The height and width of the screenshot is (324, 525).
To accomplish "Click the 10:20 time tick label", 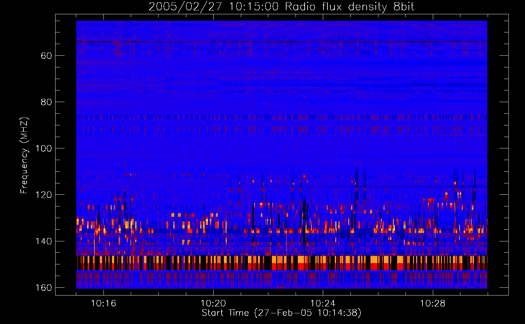I will (x=213, y=304).
